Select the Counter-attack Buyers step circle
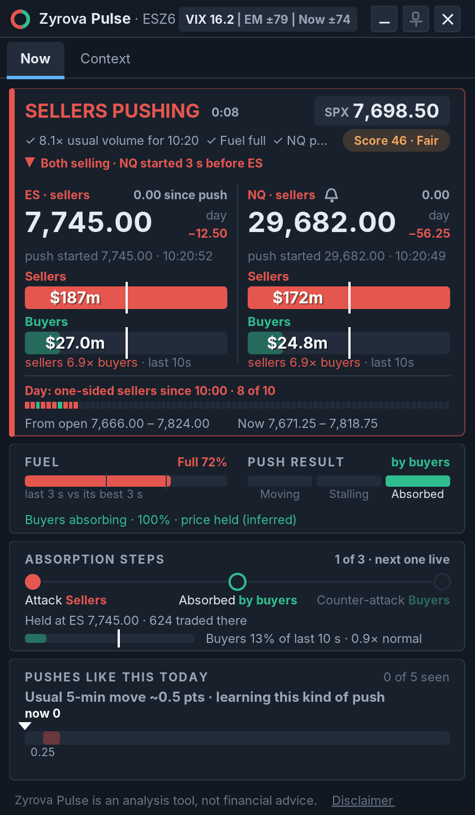Screen dimensions: 475x815 (x=442, y=582)
